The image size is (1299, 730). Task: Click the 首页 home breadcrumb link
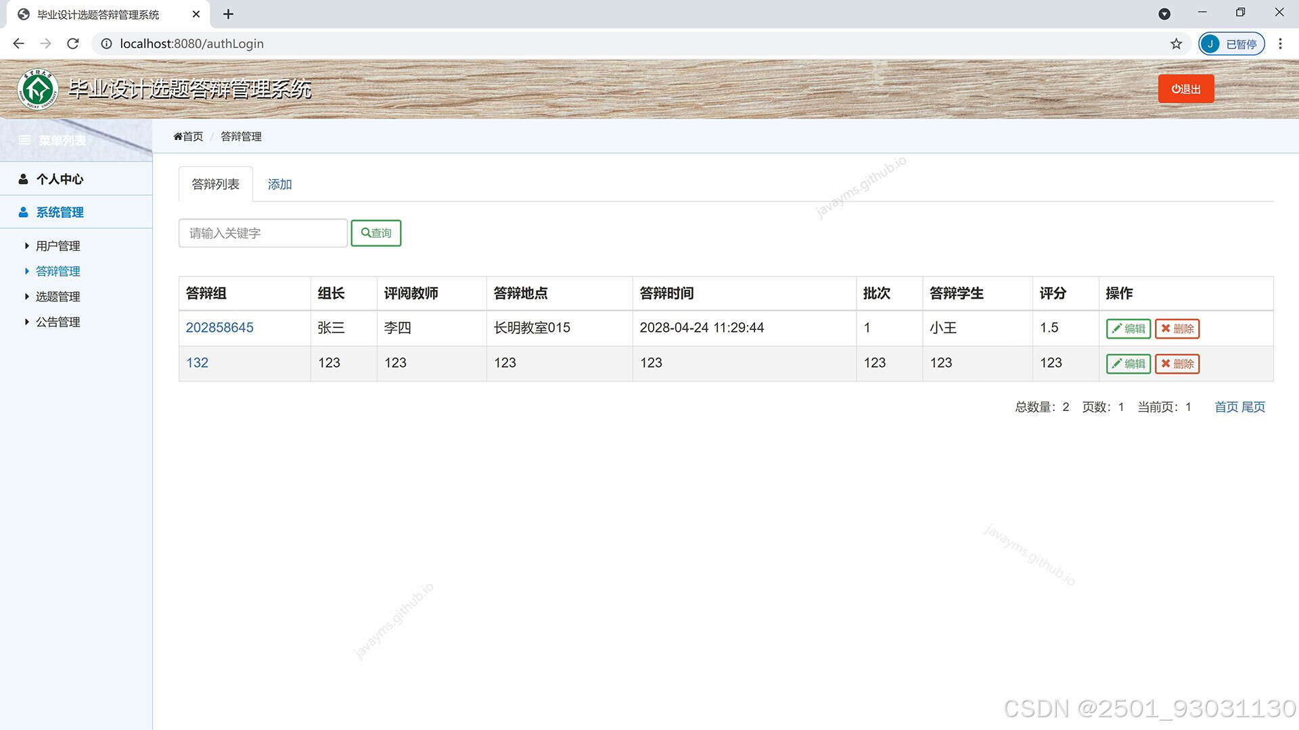(x=188, y=137)
